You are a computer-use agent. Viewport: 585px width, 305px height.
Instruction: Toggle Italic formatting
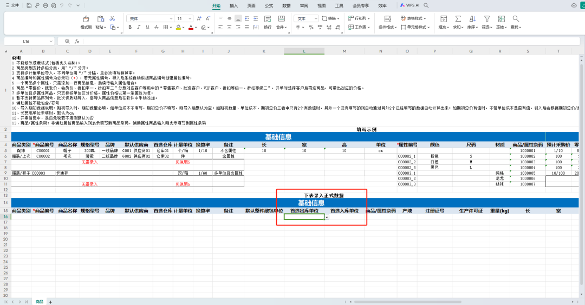click(139, 27)
